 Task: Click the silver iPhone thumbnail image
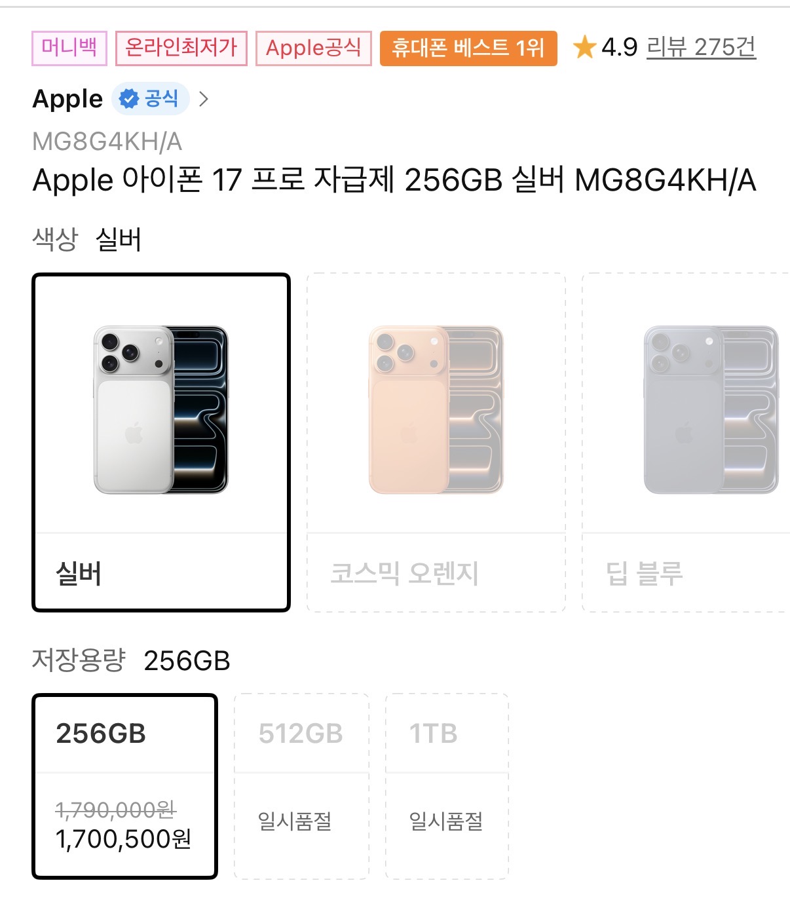click(161, 409)
